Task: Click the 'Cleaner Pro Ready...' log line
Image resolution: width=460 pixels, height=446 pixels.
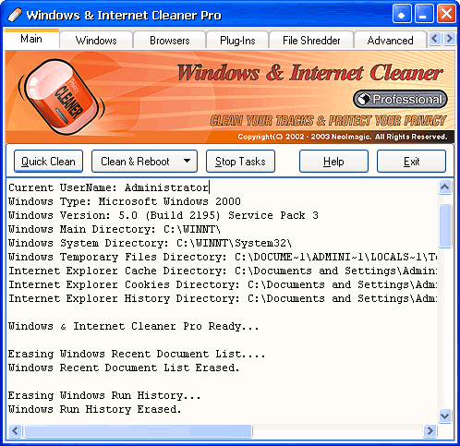Action: point(134,326)
